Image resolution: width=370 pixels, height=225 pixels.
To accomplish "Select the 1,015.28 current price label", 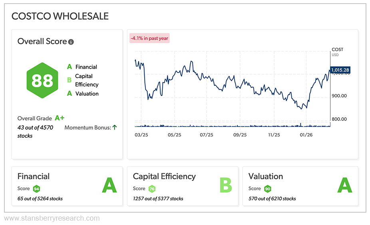I will (x=340, y=70).
